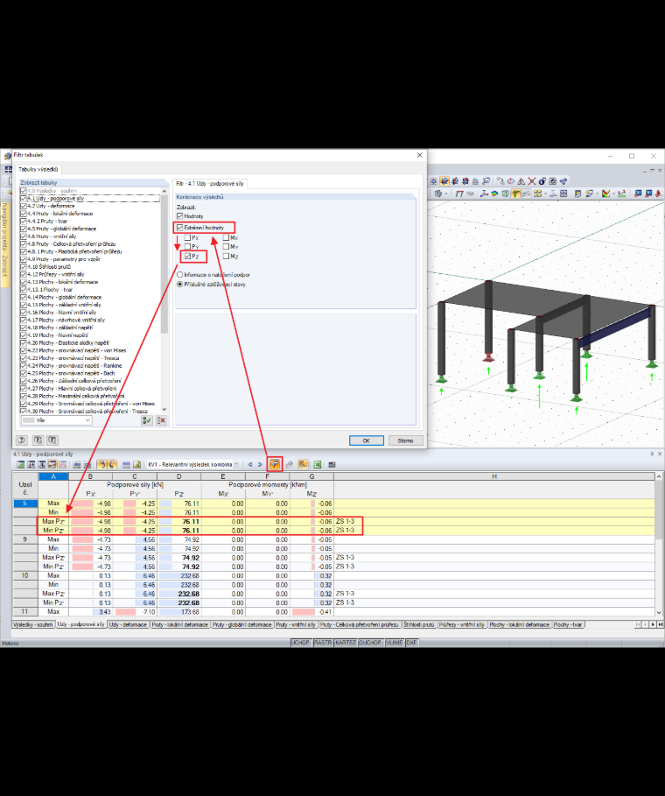
Task: Click the last icon in table toolbar
Action: pyautogui.click(x=332, y=464)
